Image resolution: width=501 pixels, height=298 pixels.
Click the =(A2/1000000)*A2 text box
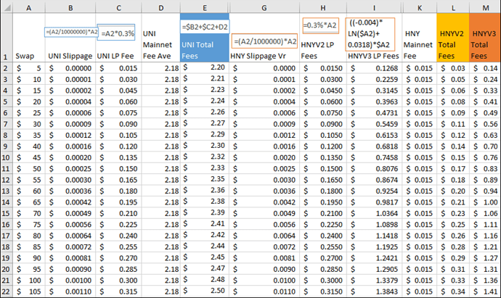[265, 41]
